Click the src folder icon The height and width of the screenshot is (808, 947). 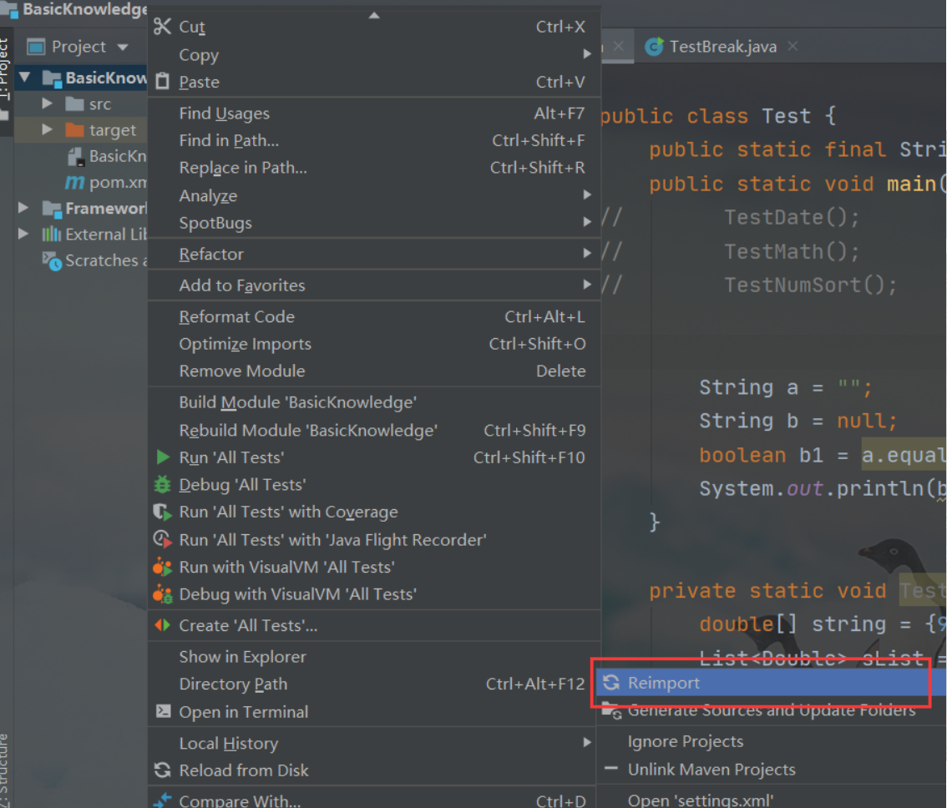74,104
